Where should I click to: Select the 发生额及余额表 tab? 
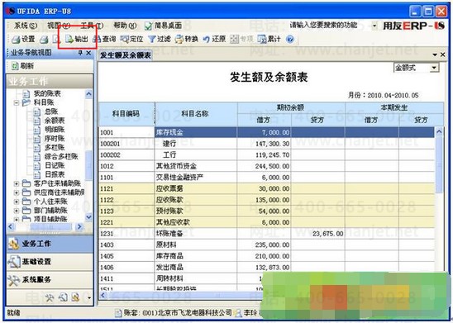click(x=126, y=55)
